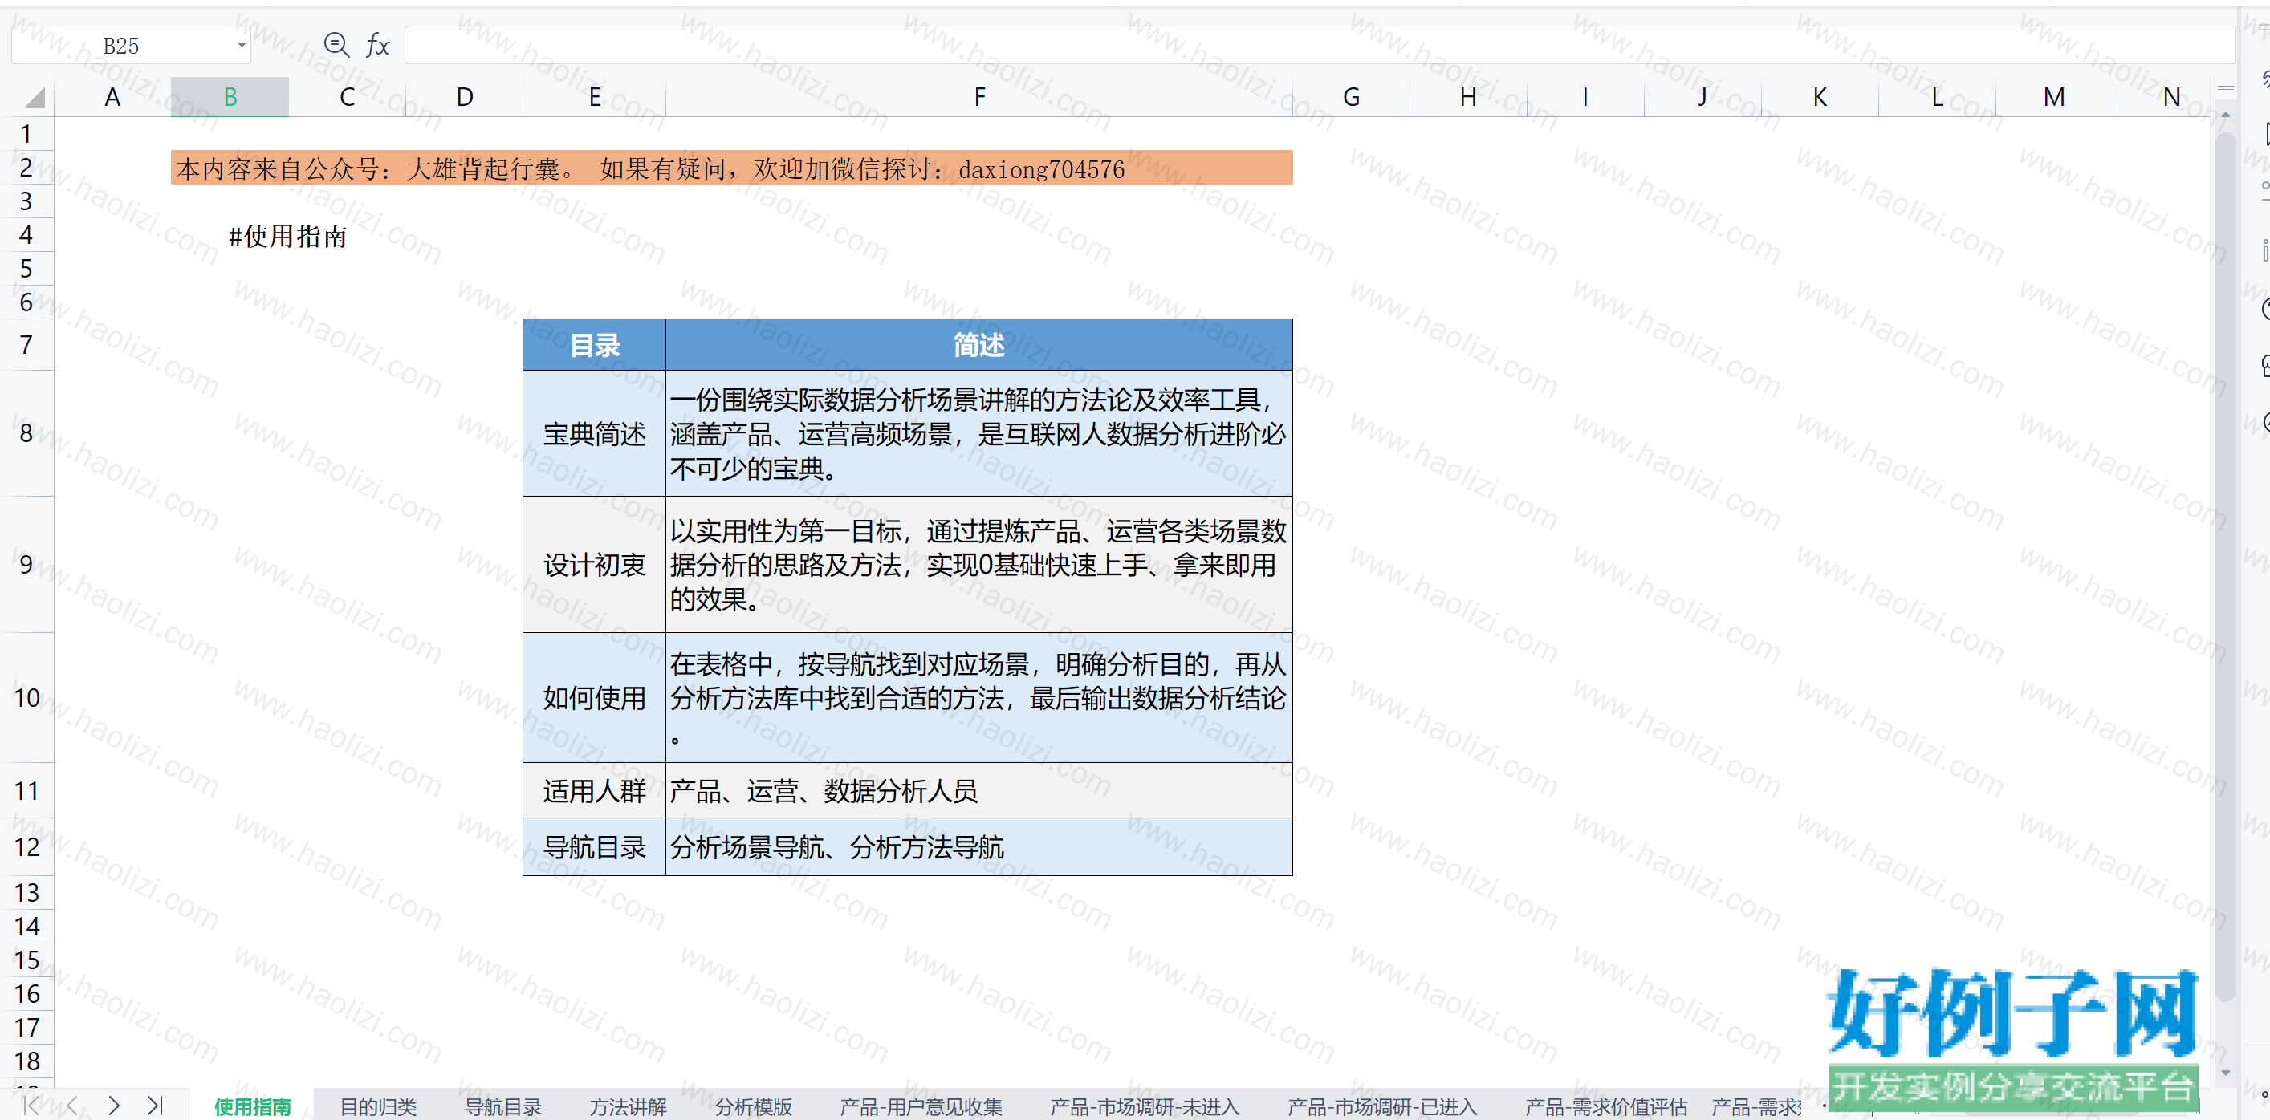Select row 1 header
The height and width of the screenshot is (1120, 2270).
pos(26,134)
